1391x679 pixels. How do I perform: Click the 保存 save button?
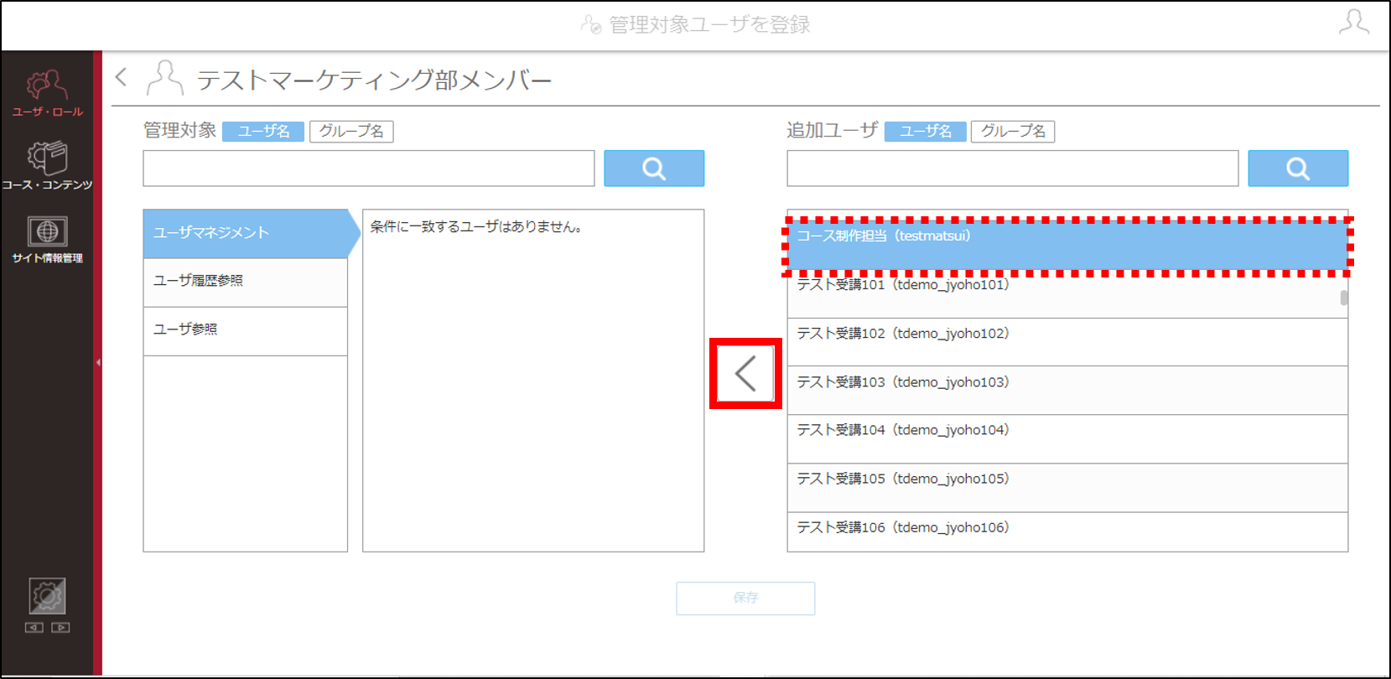pos(745,598)
